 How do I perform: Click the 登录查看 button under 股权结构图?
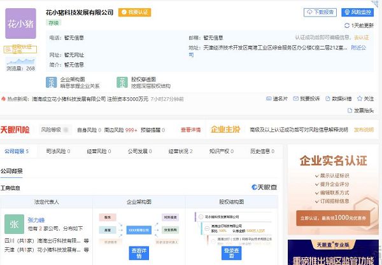click(x=232, y=253)
